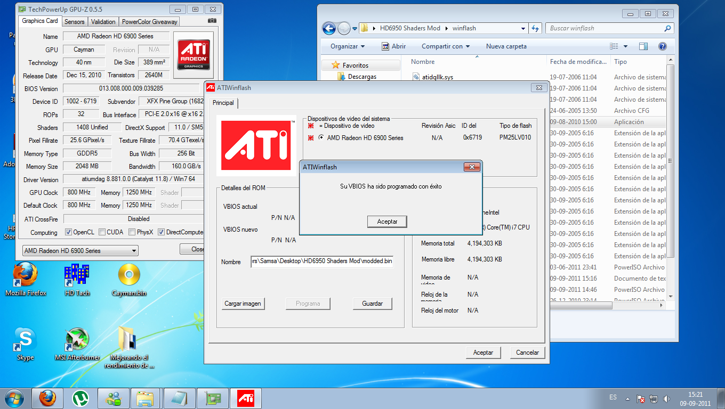Click the blue help icon in Explorer
Screen dimensions: 725x409
tap(662, 46)
